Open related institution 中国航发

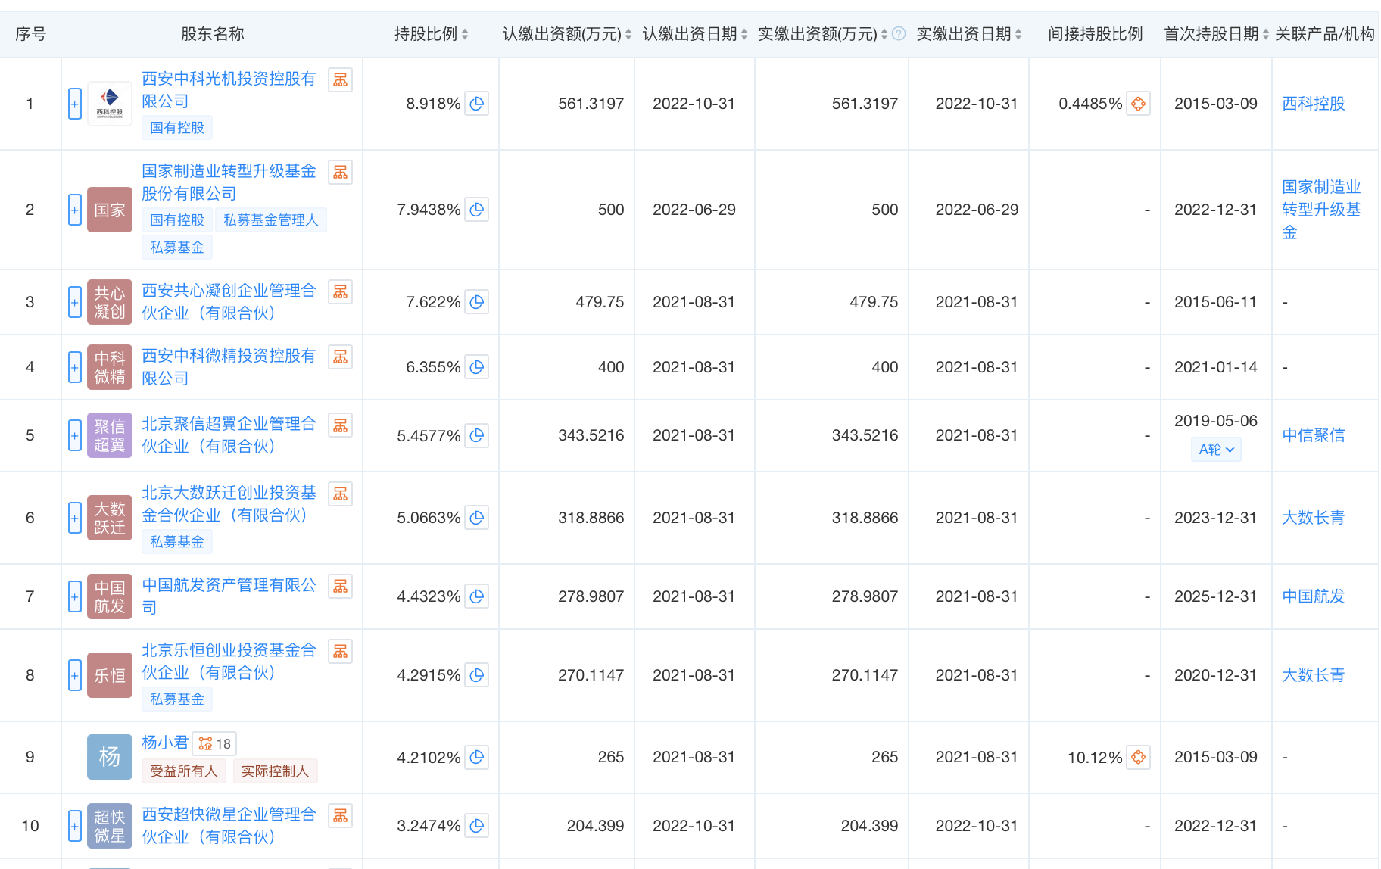coord(1314,596)
